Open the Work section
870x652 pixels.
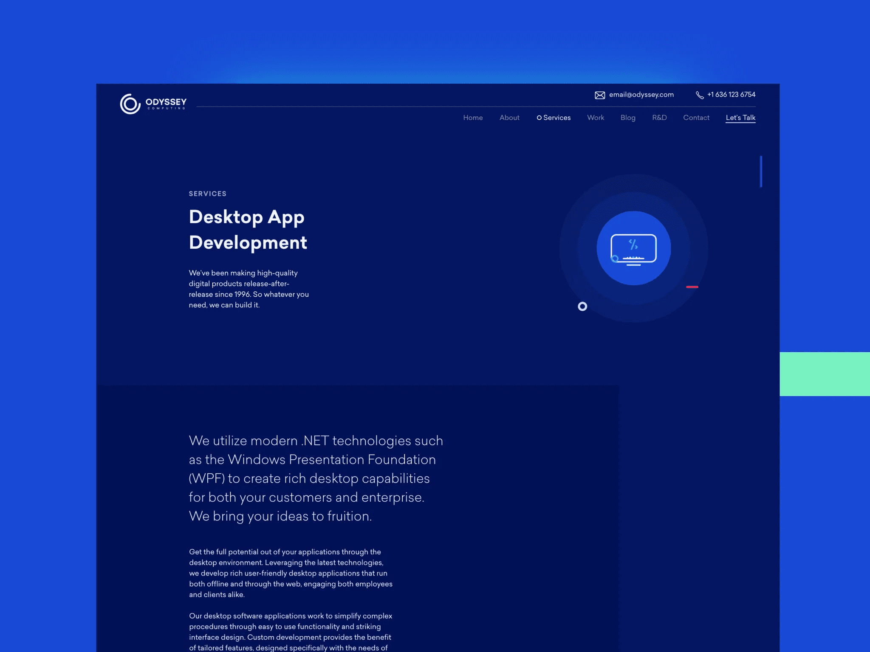coord(596,118)
